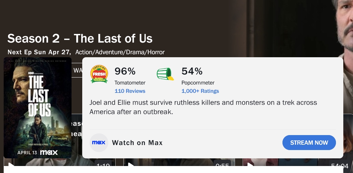This screenshot has width=353, height=173.
Task: Click the Watch on Max label
Action: point(137,143)
